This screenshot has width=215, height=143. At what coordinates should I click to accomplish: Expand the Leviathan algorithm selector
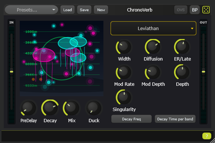[153, 28]
